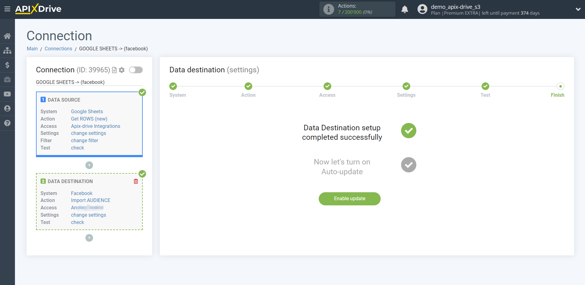585x285 pixels.
Task: Open the briefcase sidebar icon
Action: (x=7, y=79)
